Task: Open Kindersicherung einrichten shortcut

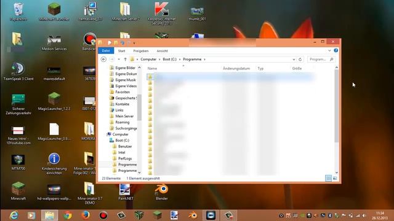Action: click(x=54, y=164)
